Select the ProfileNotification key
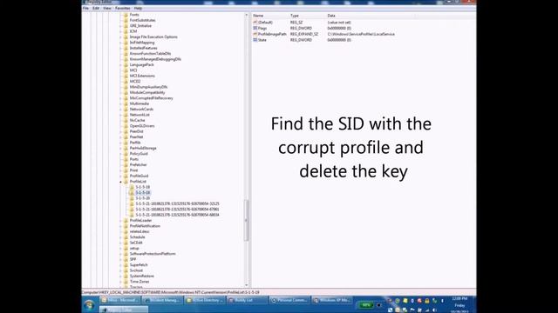The width and height of the screenshot is (558, 313). [x=145, y=226]
